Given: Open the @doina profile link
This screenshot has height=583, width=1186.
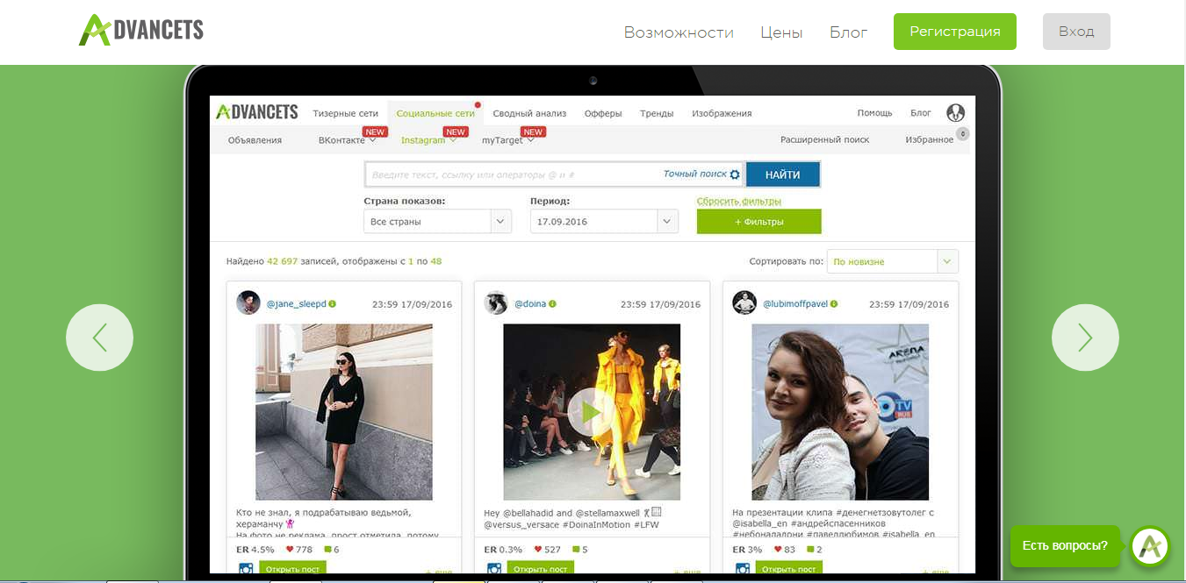Looking at the screenshot, I should (530, 304).
